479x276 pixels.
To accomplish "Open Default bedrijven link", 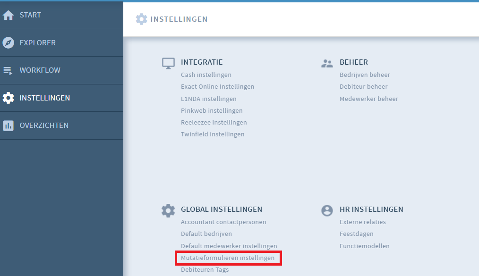I will [206, 234].
